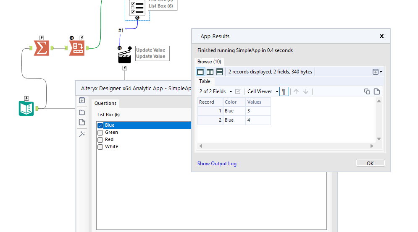
Task: Click the save document icon in app sidebar
Action: [x=82, y=122]
